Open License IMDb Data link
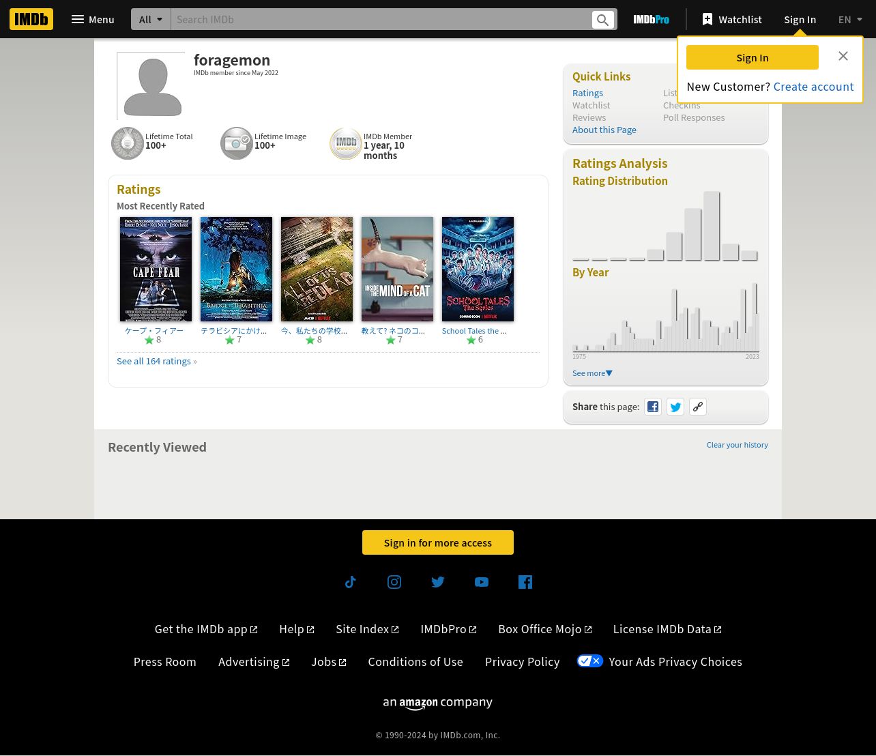Screen dimensions: 876x756 pyautogui.click(x=667, y=629)
